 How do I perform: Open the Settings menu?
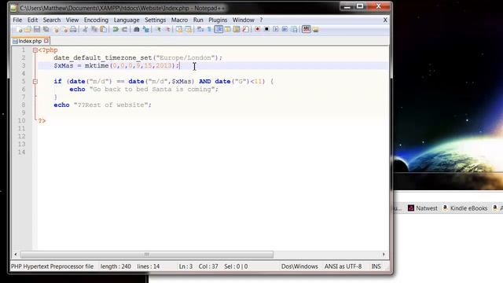[156, 20]
